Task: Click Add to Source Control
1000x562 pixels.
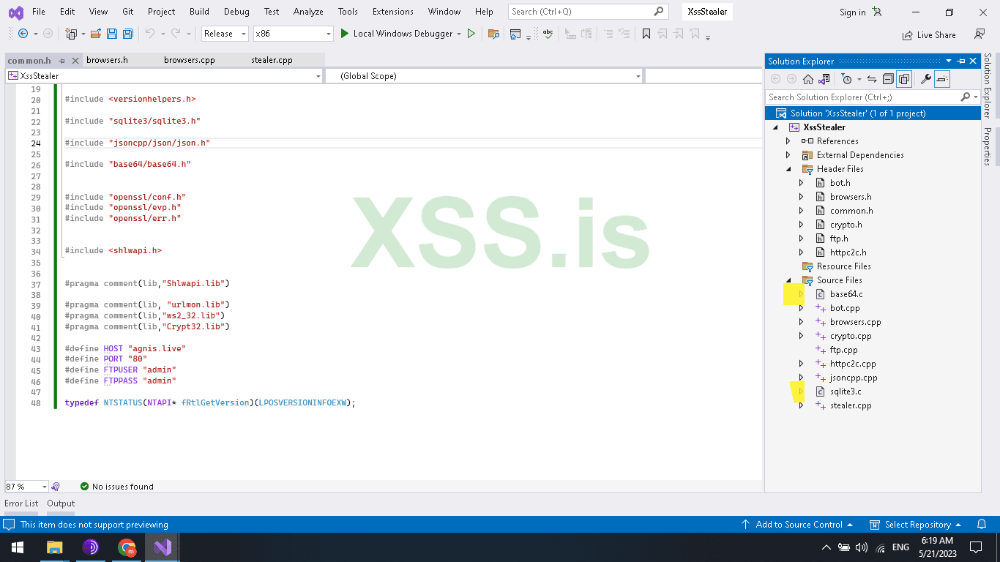Action: [797, 525]
